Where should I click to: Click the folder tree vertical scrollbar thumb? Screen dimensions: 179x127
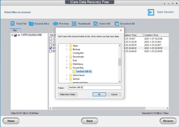[119, 62]
